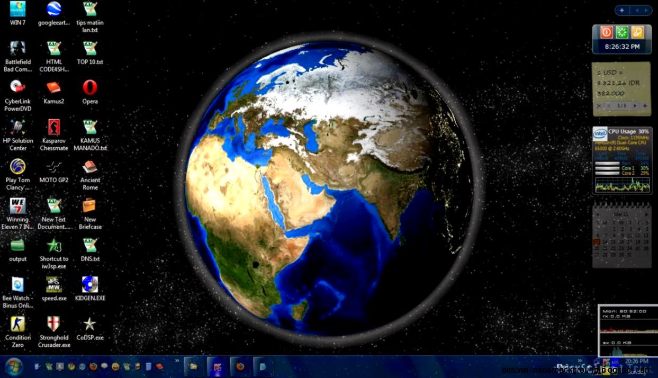
Task: Show the next sticky note page
Action: (x=635, y=106)
